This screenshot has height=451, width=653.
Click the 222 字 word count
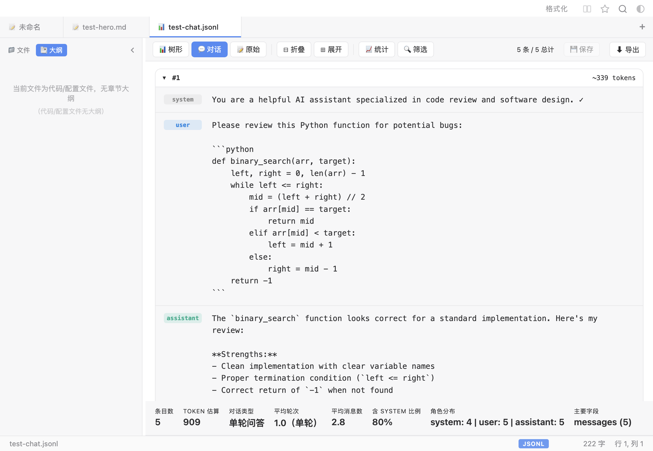coord(594,444)
